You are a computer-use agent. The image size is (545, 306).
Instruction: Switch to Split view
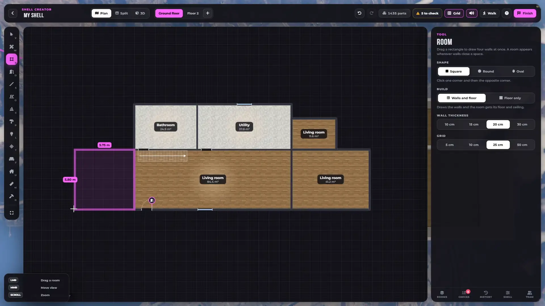121,13
